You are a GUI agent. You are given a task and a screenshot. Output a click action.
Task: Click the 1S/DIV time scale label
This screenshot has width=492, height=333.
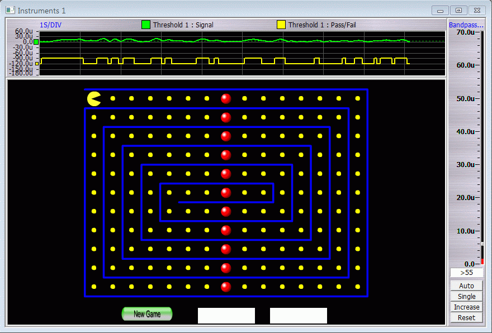coord(50,25)
